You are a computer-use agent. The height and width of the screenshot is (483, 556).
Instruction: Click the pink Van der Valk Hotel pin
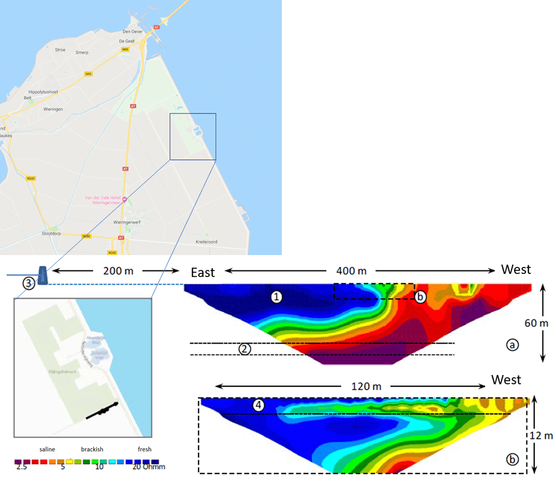[x=124, y=200]
